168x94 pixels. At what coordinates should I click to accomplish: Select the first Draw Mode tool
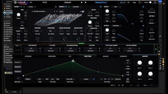tap(102, 79)
